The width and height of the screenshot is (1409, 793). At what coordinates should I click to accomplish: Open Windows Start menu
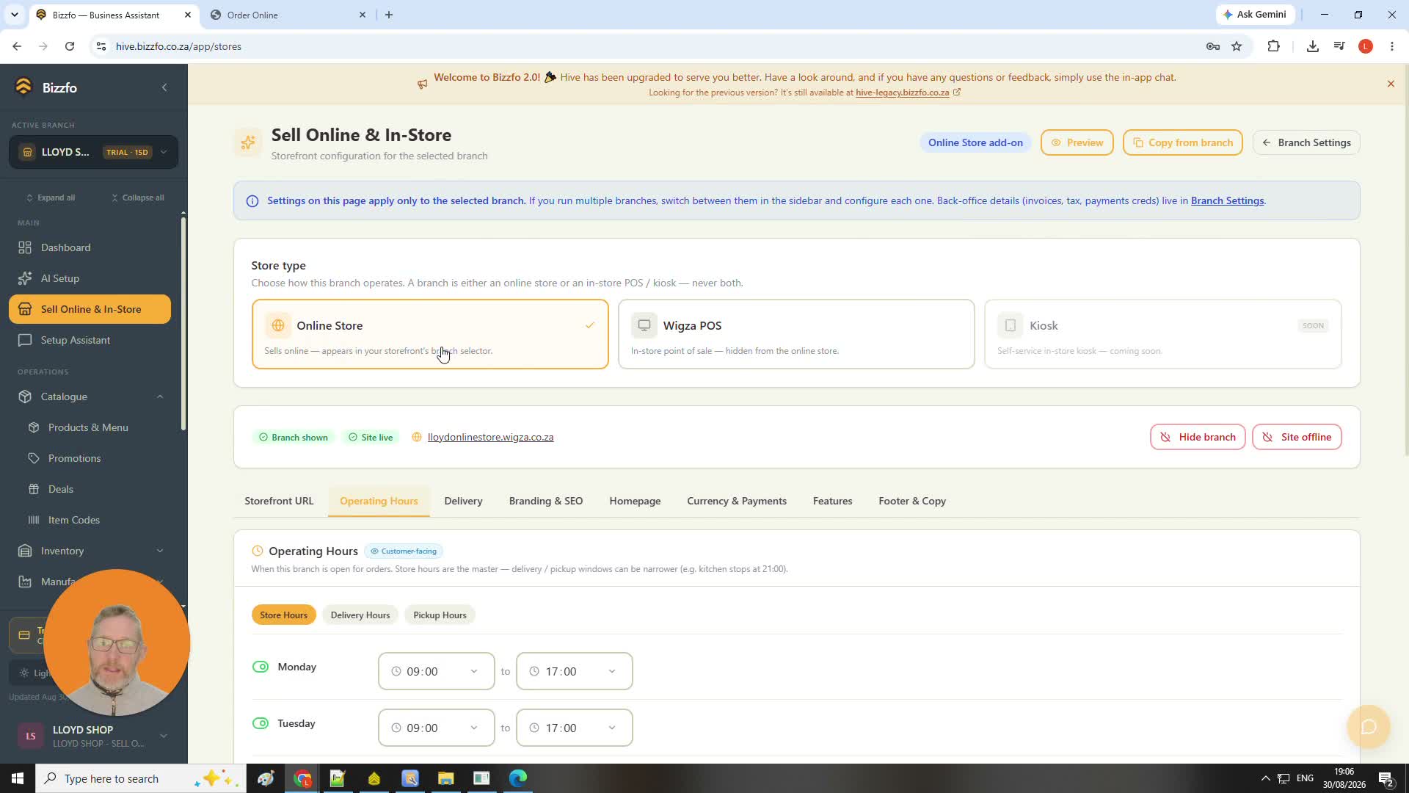point(18,778)
